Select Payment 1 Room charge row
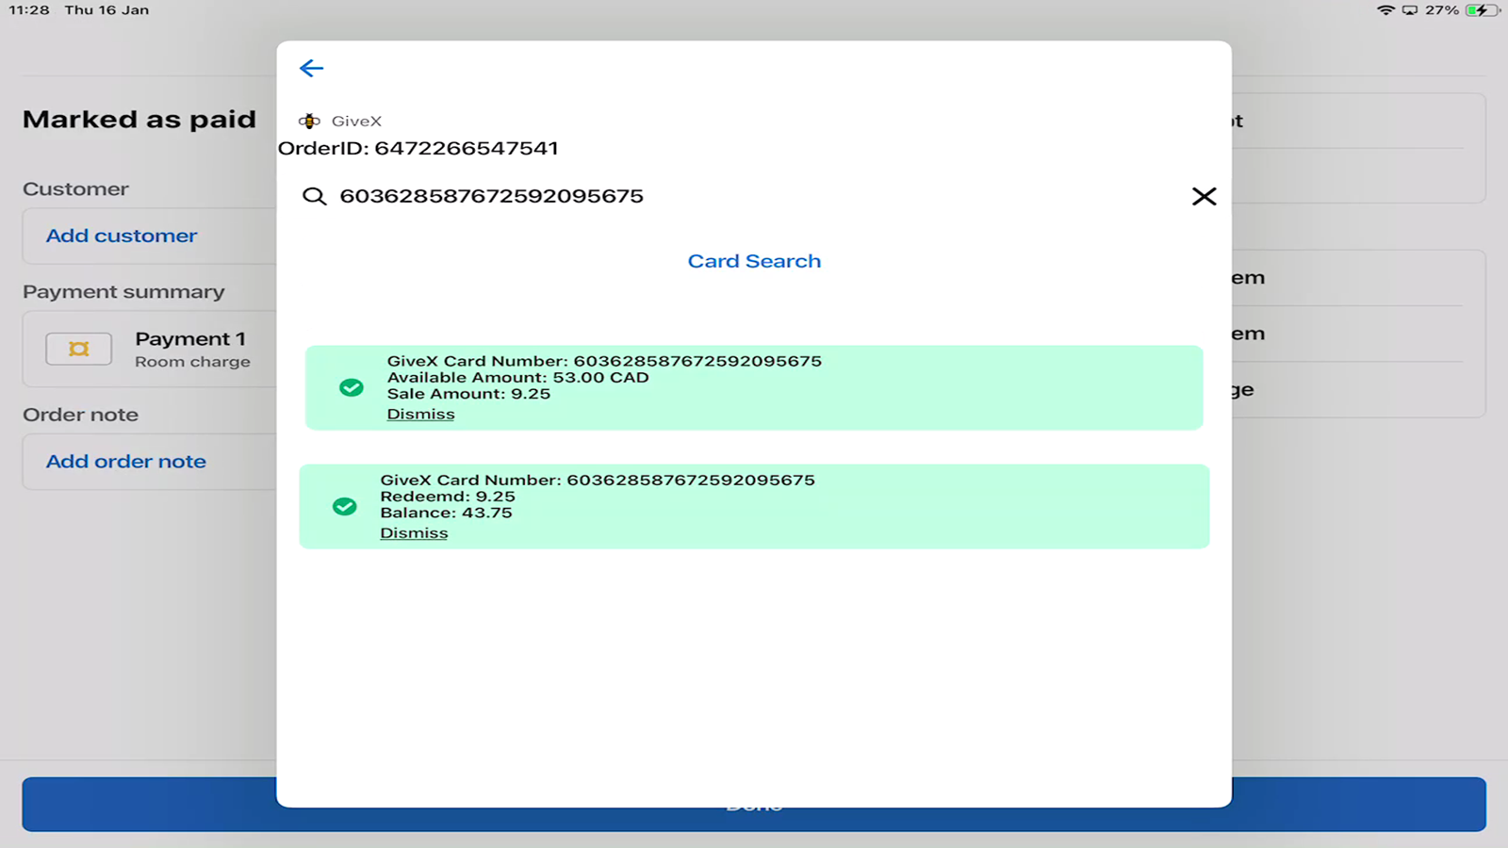Viewport: 1508px width, 848px height. 151,349
